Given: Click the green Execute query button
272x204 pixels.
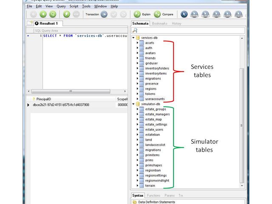Looking at the screenshot, I should [67, 14].
